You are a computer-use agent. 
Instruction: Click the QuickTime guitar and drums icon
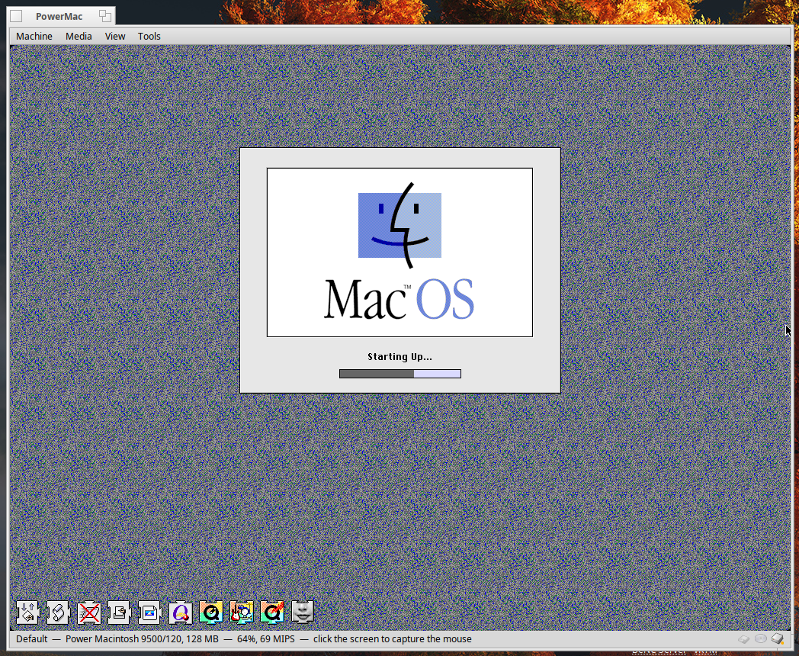(x=242, y=613)
